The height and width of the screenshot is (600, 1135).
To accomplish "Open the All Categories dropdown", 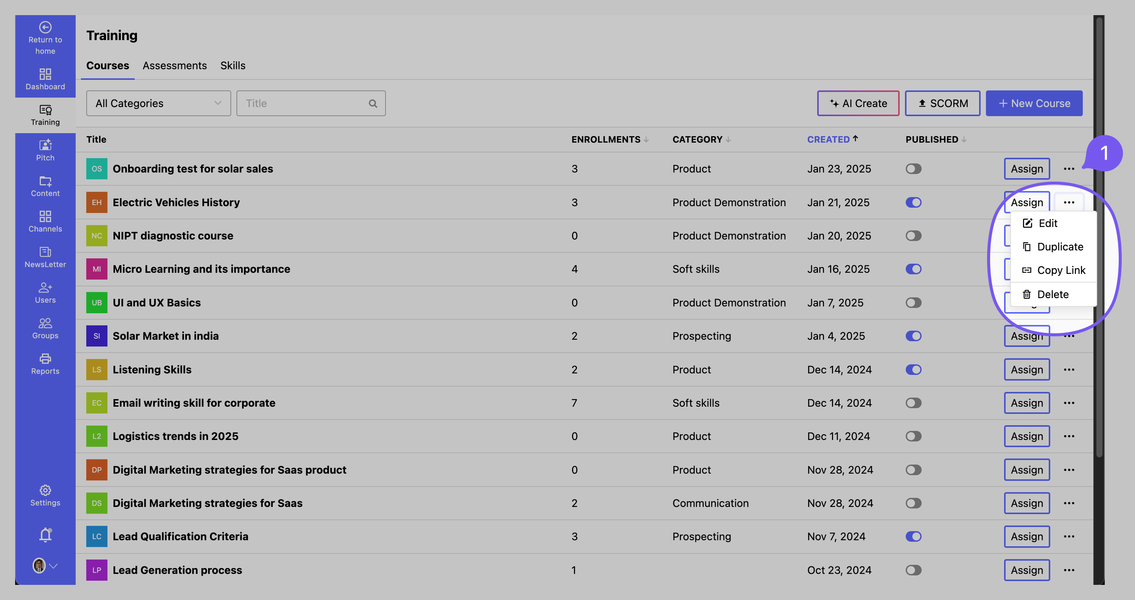I will pos(159,103).
